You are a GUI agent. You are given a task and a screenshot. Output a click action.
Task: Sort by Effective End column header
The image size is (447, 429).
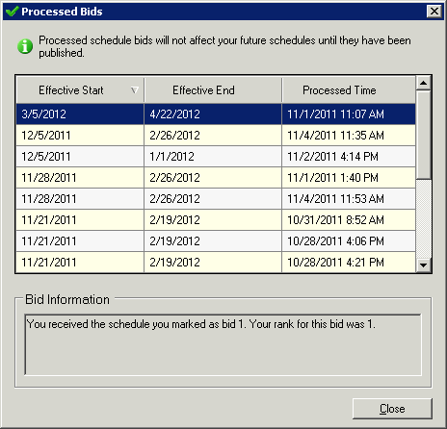pos(213,90)
